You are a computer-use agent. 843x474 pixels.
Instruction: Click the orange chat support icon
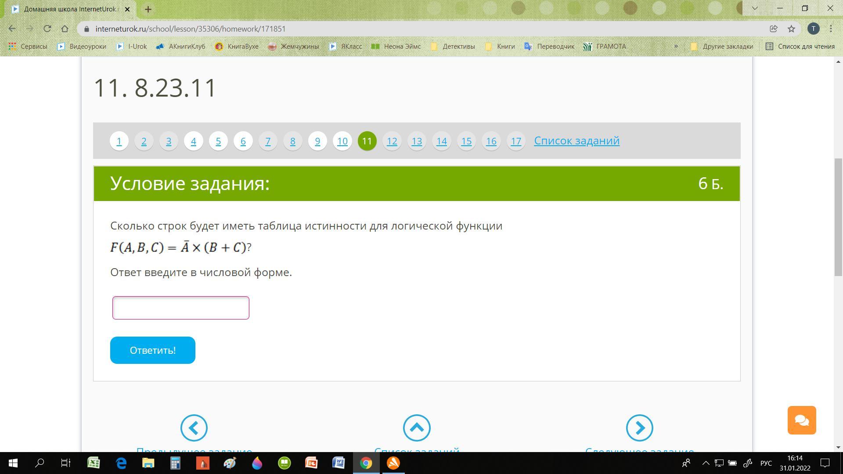tap(801, 420)
